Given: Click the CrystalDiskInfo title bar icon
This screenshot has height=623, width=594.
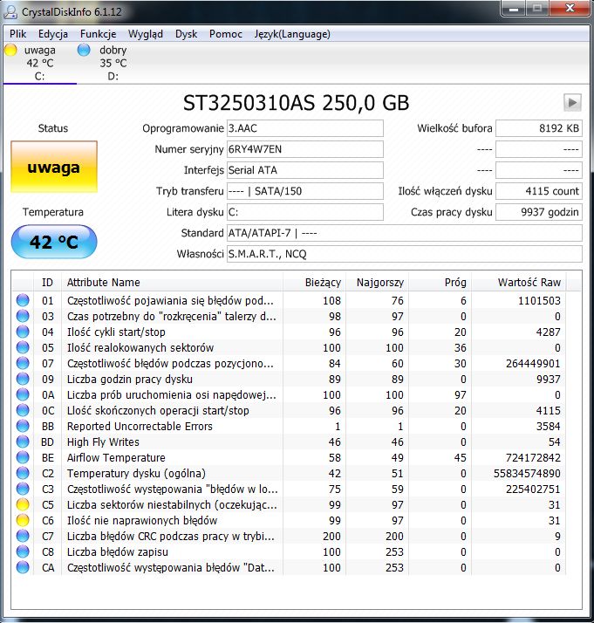Looking at the screenshot, I should pos(10,12).
